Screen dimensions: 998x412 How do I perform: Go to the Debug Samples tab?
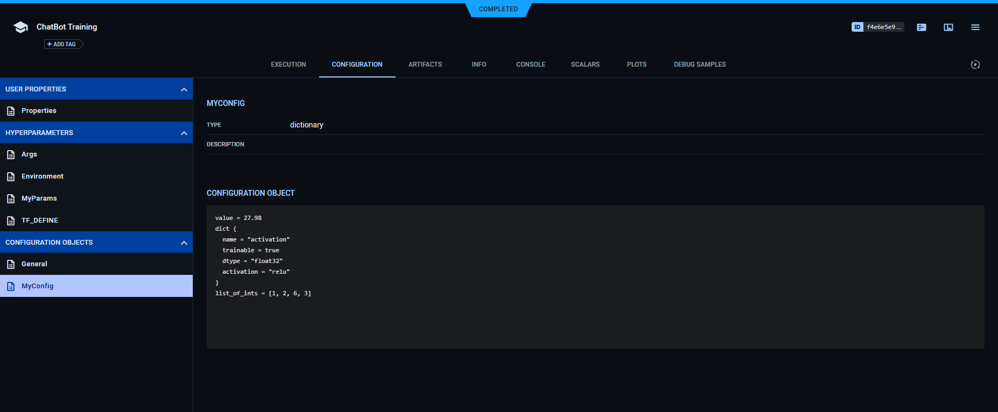pyautogui.click(x=700, y=65)
